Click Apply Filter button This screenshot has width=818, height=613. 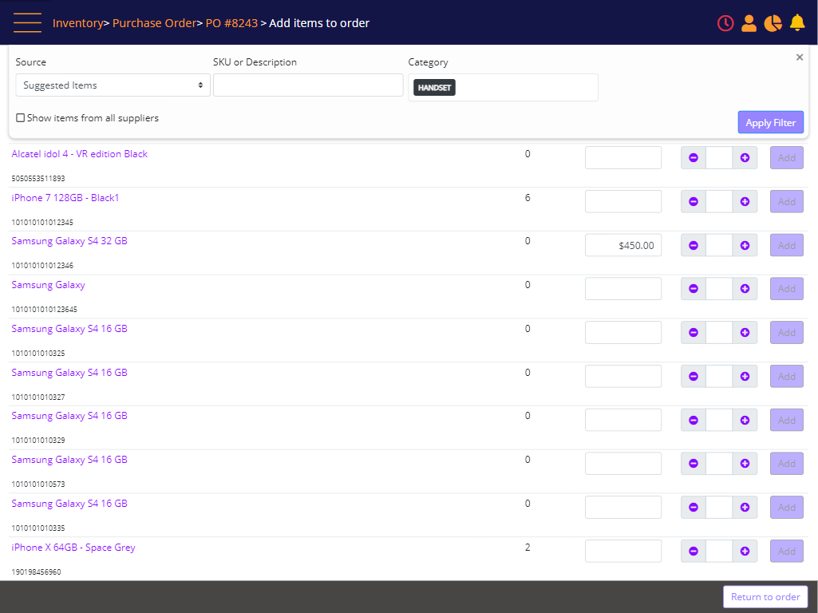point(771,123)
